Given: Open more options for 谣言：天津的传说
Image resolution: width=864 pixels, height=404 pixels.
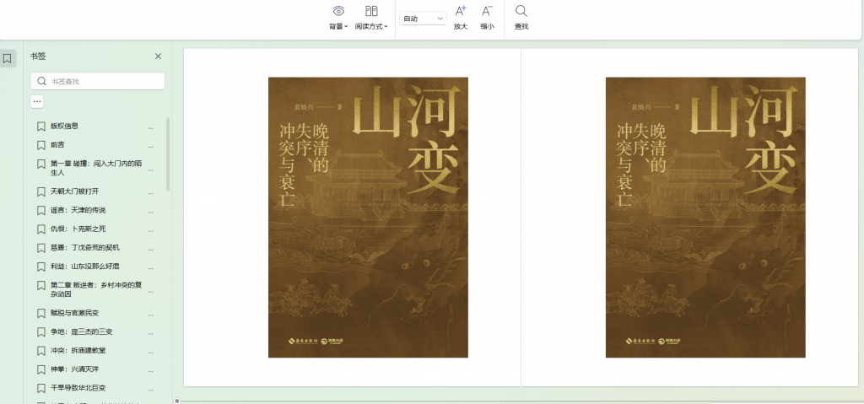Looking at the screenshot, I should tap(151, 211).
